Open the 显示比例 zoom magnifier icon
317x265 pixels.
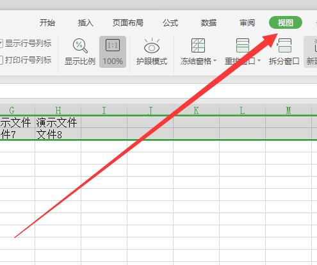coord(80,45)
